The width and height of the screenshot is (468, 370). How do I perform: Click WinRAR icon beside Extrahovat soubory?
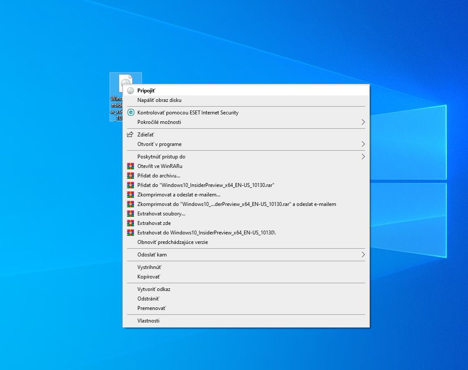[x=131, y=214]
